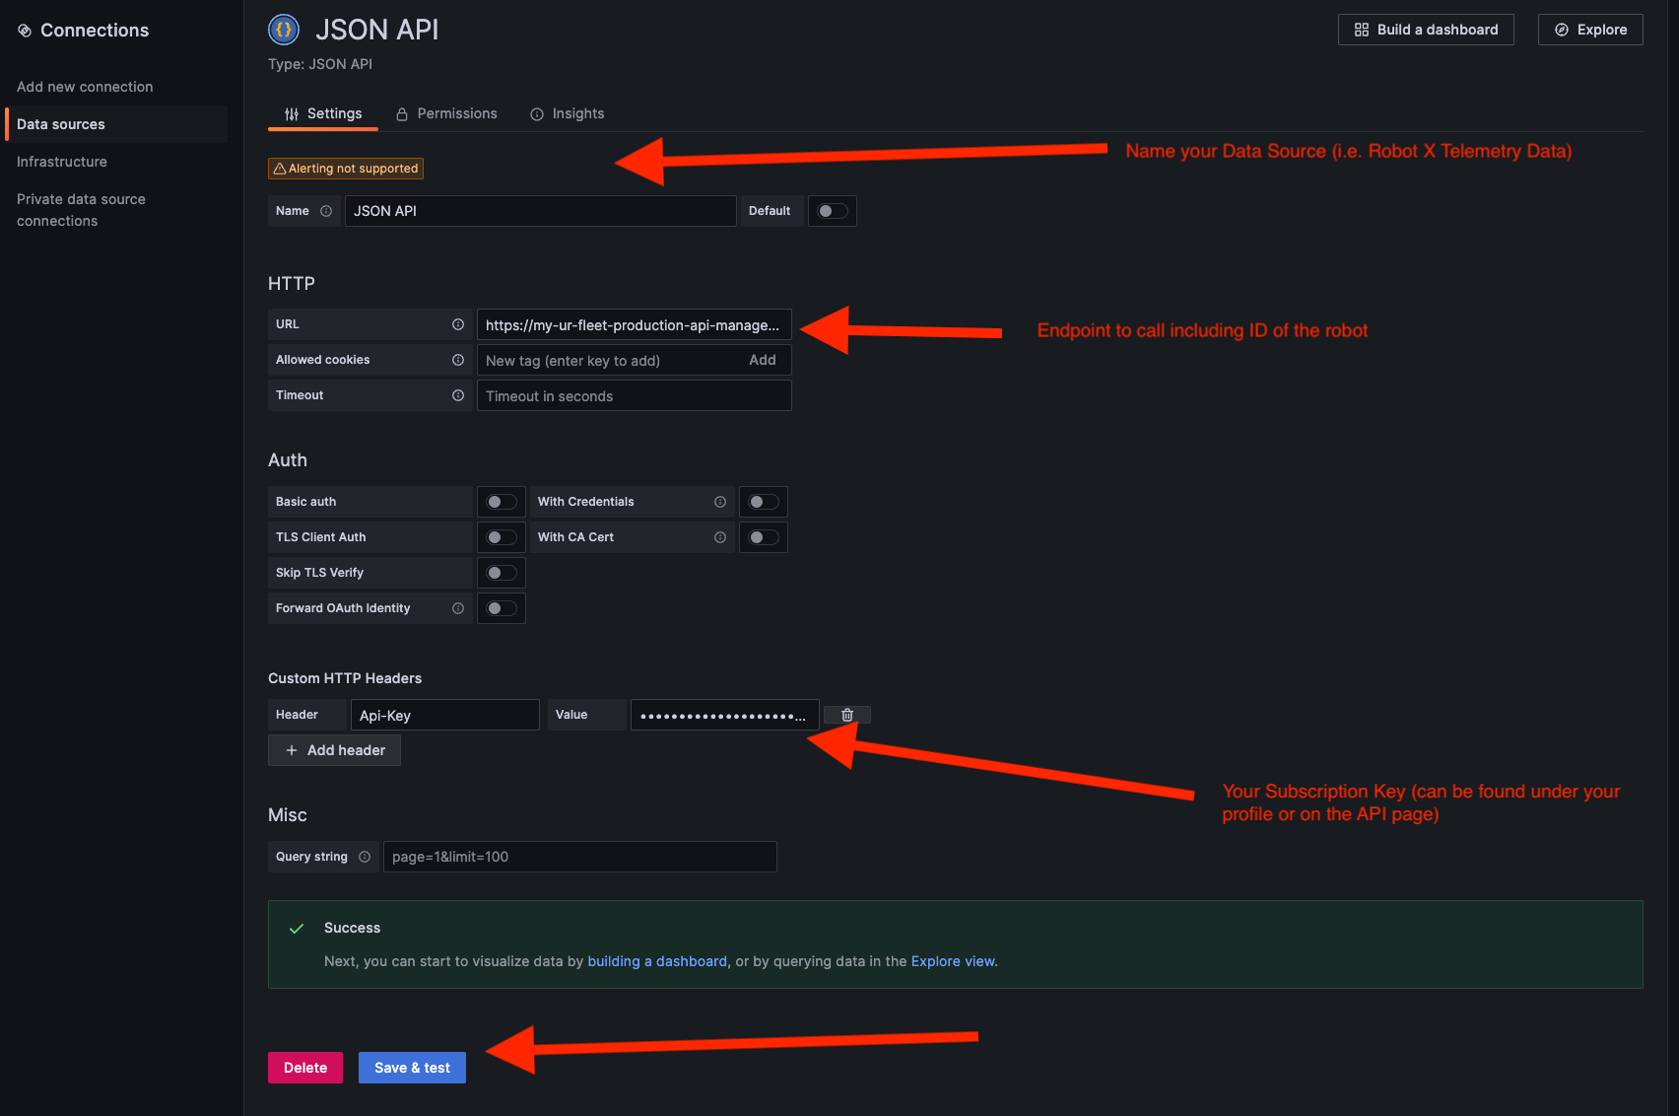The width and height of the screenshot is (1679, 1116).
Task: Open the URL field help tooltip
Action: click(x=458, y=323)
